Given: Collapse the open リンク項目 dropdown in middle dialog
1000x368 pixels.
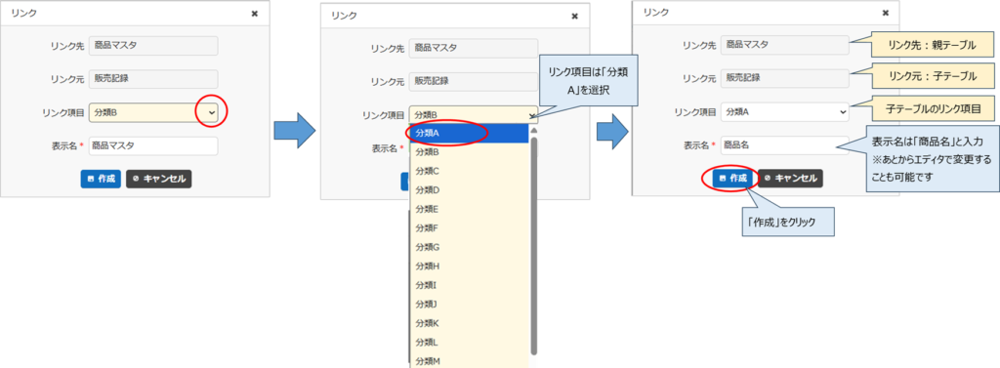Looking at the screenshot, I should point(474,115).
